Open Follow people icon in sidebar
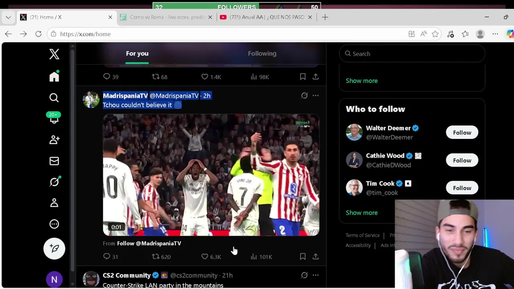The width and height of the screenshot is (514, 289). 54,140
